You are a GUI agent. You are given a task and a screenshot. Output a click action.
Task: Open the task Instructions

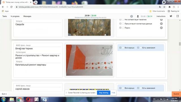(161, 16)
